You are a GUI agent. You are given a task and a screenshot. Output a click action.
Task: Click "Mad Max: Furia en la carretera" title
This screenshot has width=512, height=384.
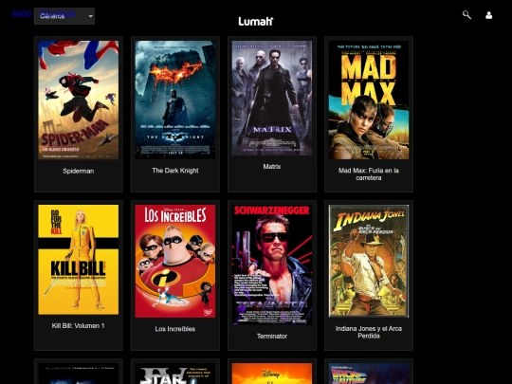pyautogui.click(x=369, y=174)
